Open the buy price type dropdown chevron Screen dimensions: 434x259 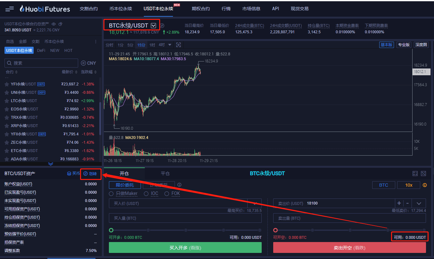255,203
